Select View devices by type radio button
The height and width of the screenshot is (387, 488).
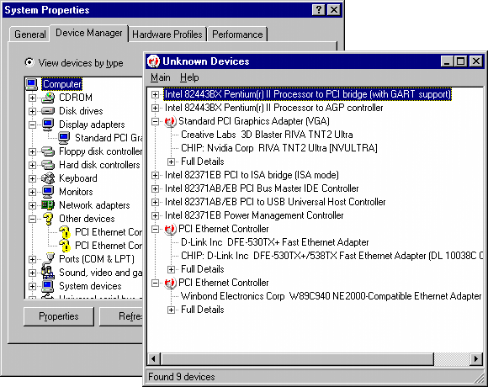(x=29, y=62)
